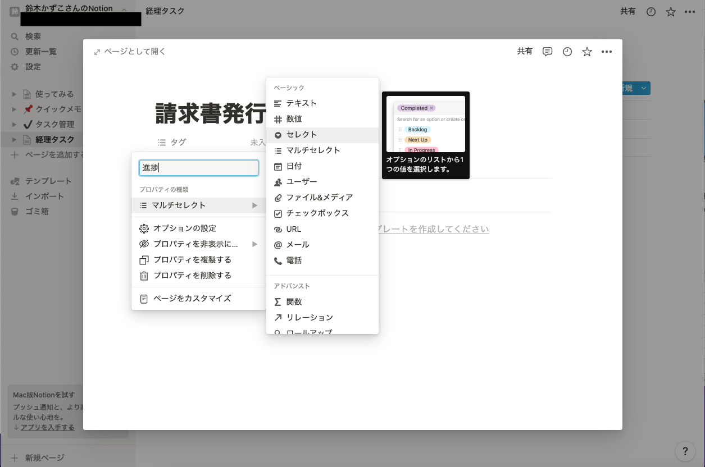Choose the 数値 property type
Viewport: 705px width, 467px height.
[322, 119]
